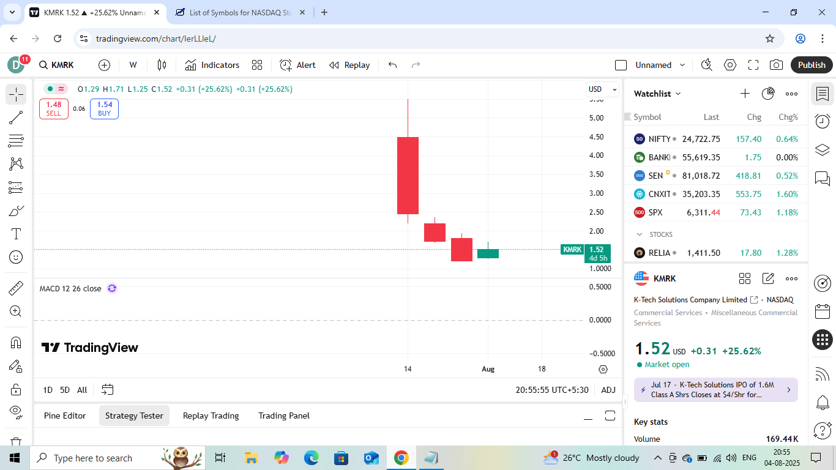
Task: Open the browser tab search dropdown
Action: 12,12
